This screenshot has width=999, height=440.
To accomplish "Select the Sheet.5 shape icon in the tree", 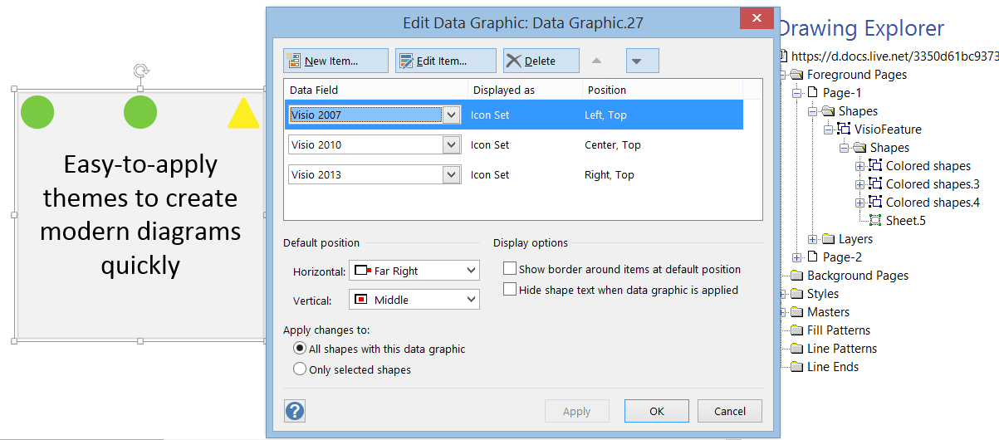I will coord(874,220).
